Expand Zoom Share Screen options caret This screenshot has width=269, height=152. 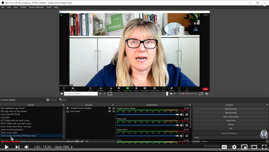tap(131, 88)
